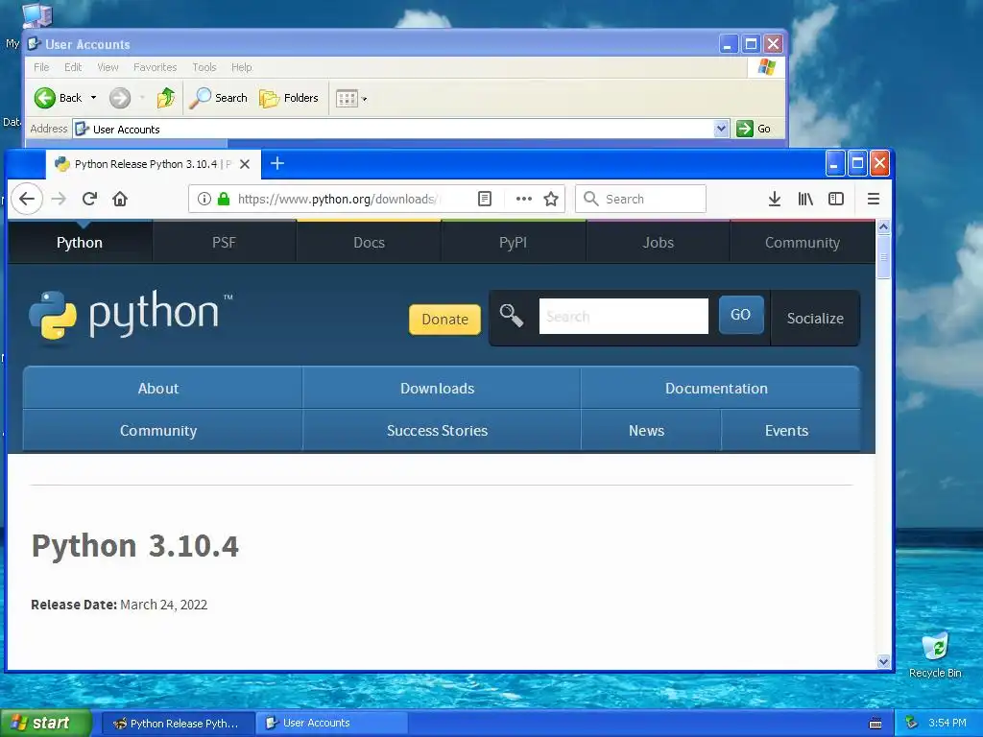The image size is (983, 737).
Task: Open PyPI top navigation tab
Action: (513, 243)
